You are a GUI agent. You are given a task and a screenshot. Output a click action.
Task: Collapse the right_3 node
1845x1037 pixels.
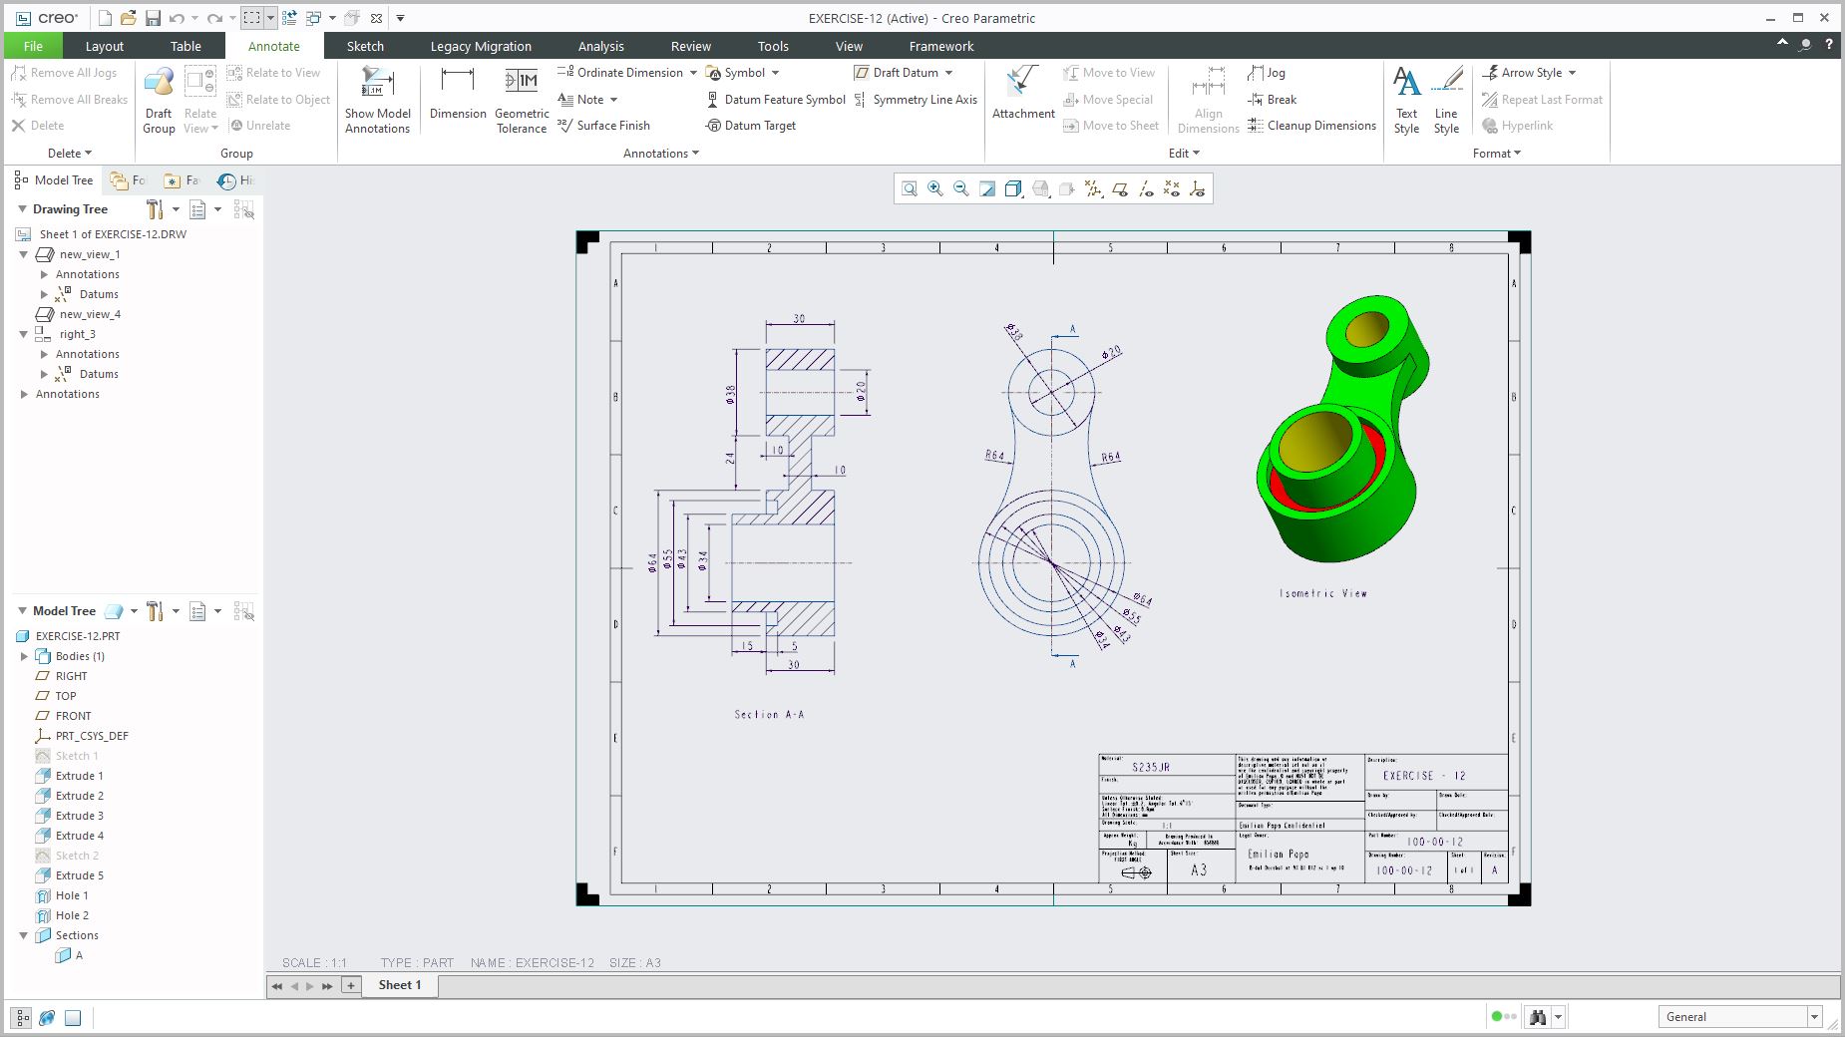point(24,334)
